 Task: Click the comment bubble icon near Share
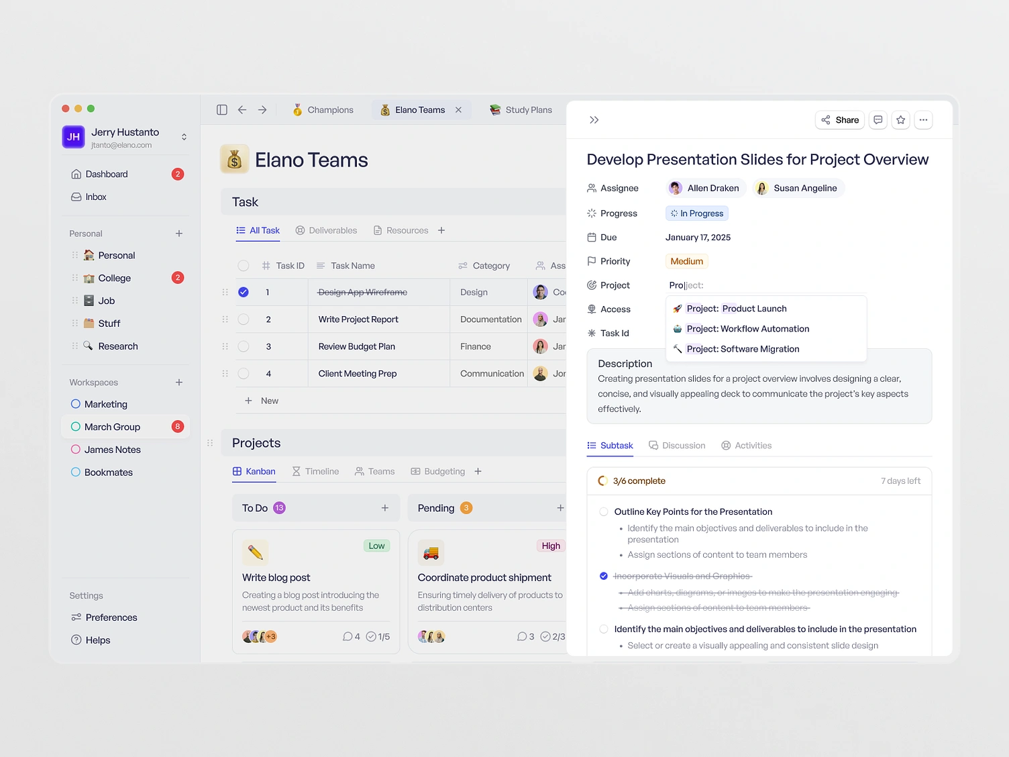click(x=878, y=119)
